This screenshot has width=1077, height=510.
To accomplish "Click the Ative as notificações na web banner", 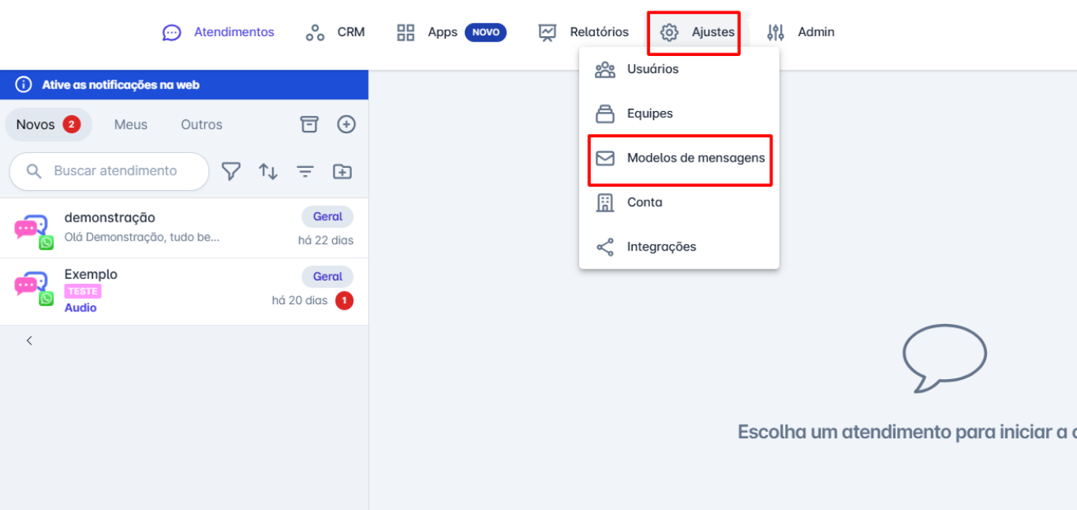I will tap(121, 85).
